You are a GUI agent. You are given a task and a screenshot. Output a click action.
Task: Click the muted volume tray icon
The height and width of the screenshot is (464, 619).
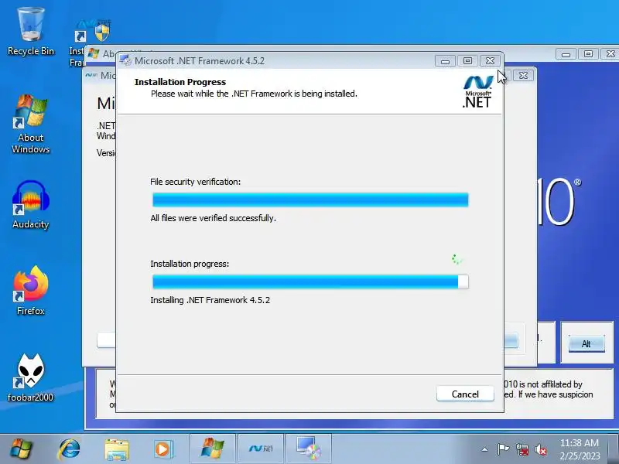541,449
